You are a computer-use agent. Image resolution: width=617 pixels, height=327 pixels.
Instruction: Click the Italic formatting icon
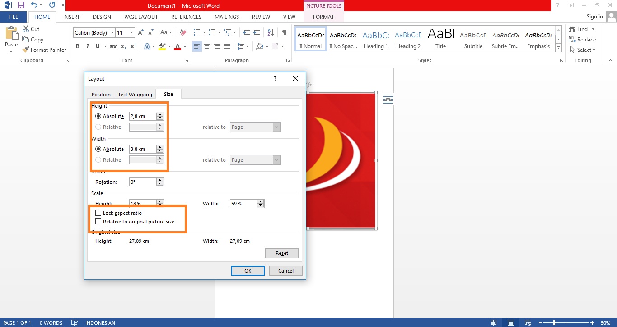(x=87, y=46)
